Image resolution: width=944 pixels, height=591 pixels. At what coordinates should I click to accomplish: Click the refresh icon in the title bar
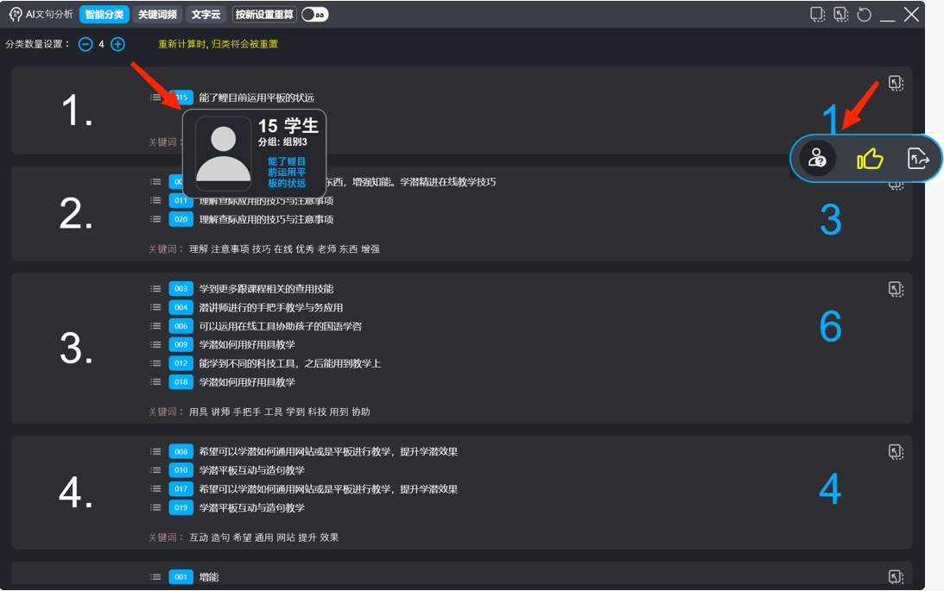click(864, 15)
